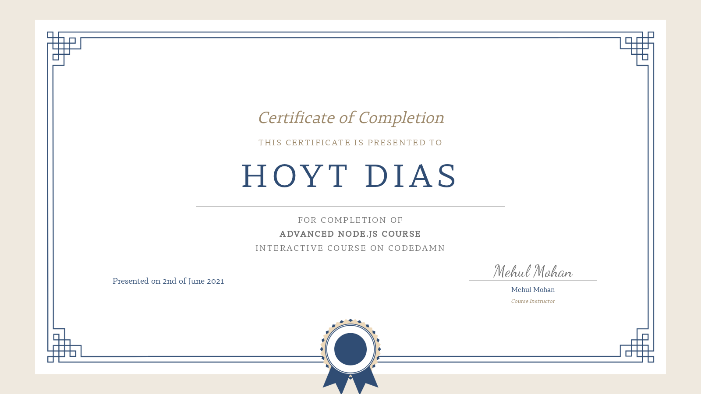Screen dimensions: 701x394
Task: Select the 'THIS CERTIFICATE IS PRESENTED TO' text
Action: [350, 142]
